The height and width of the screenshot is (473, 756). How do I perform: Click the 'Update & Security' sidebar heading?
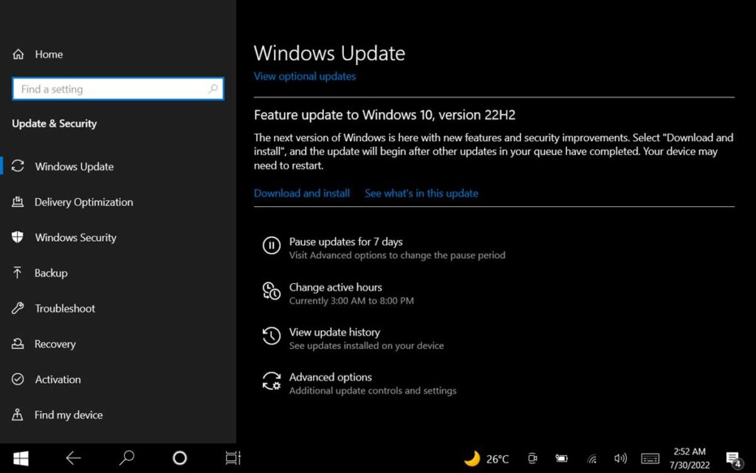click(55, 124)
